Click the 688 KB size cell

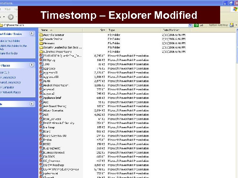(x=101, y=98)
